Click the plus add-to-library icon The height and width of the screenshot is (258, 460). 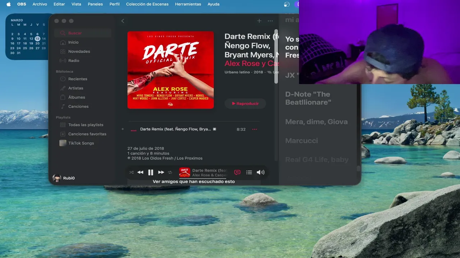coord(259,21)
